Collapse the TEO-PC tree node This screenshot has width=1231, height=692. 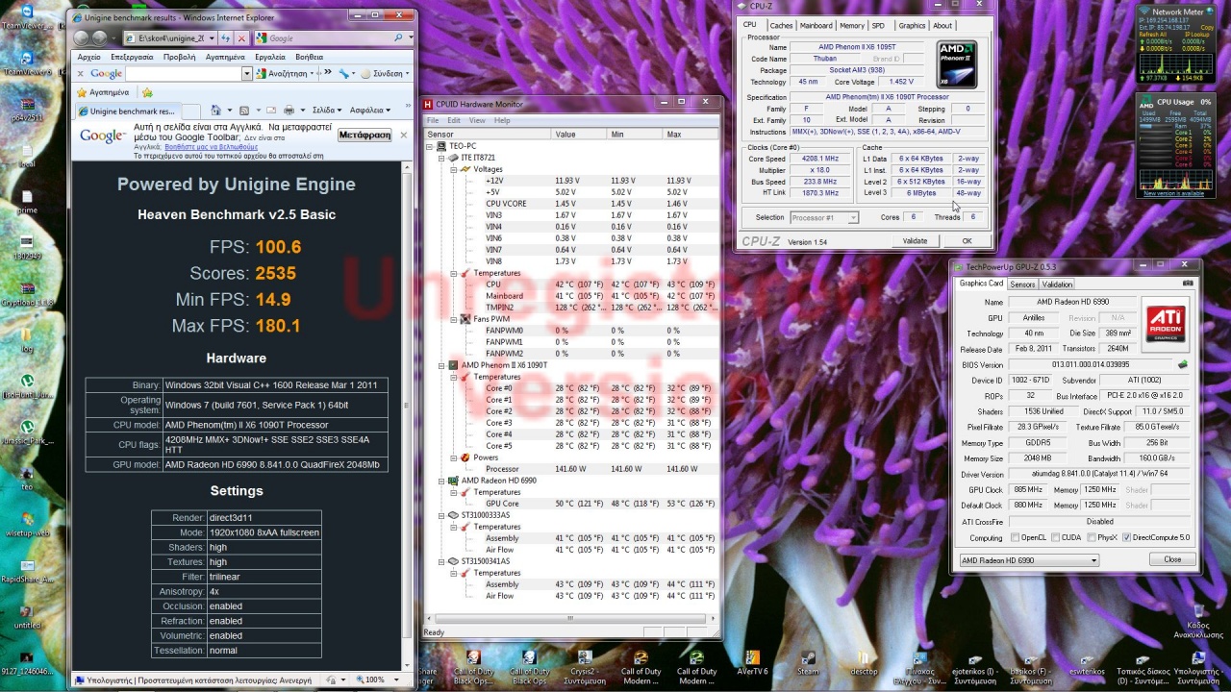(x=430, y=146)
